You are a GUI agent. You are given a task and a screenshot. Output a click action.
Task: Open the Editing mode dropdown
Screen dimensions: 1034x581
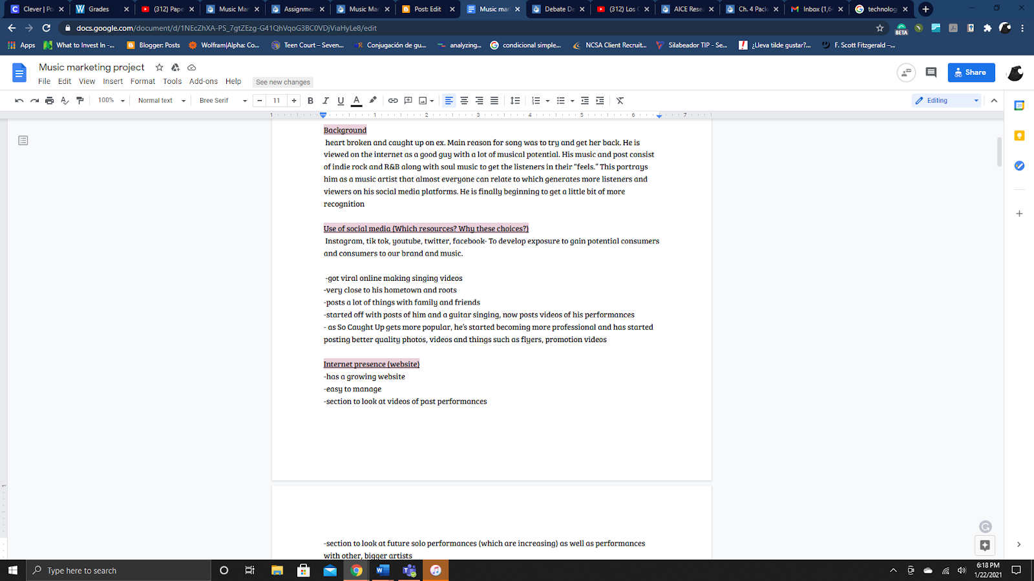(x=947, y=101)
